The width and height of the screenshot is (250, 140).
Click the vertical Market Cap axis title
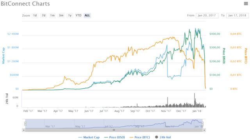(3, 56)
